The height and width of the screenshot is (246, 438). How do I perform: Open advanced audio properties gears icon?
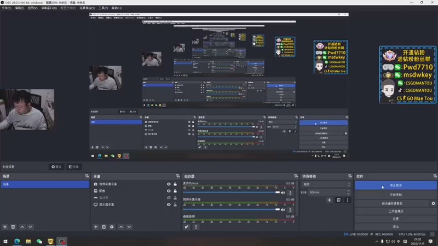[x=187, y=227]
